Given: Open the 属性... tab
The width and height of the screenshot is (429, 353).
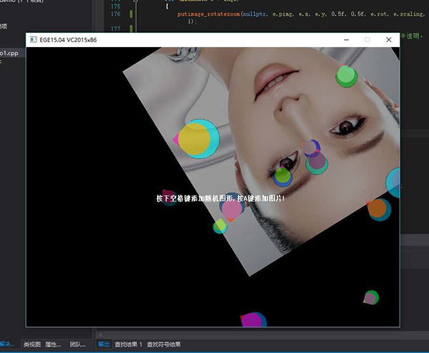Looking at the screenshot, I should tap(53, 344).
